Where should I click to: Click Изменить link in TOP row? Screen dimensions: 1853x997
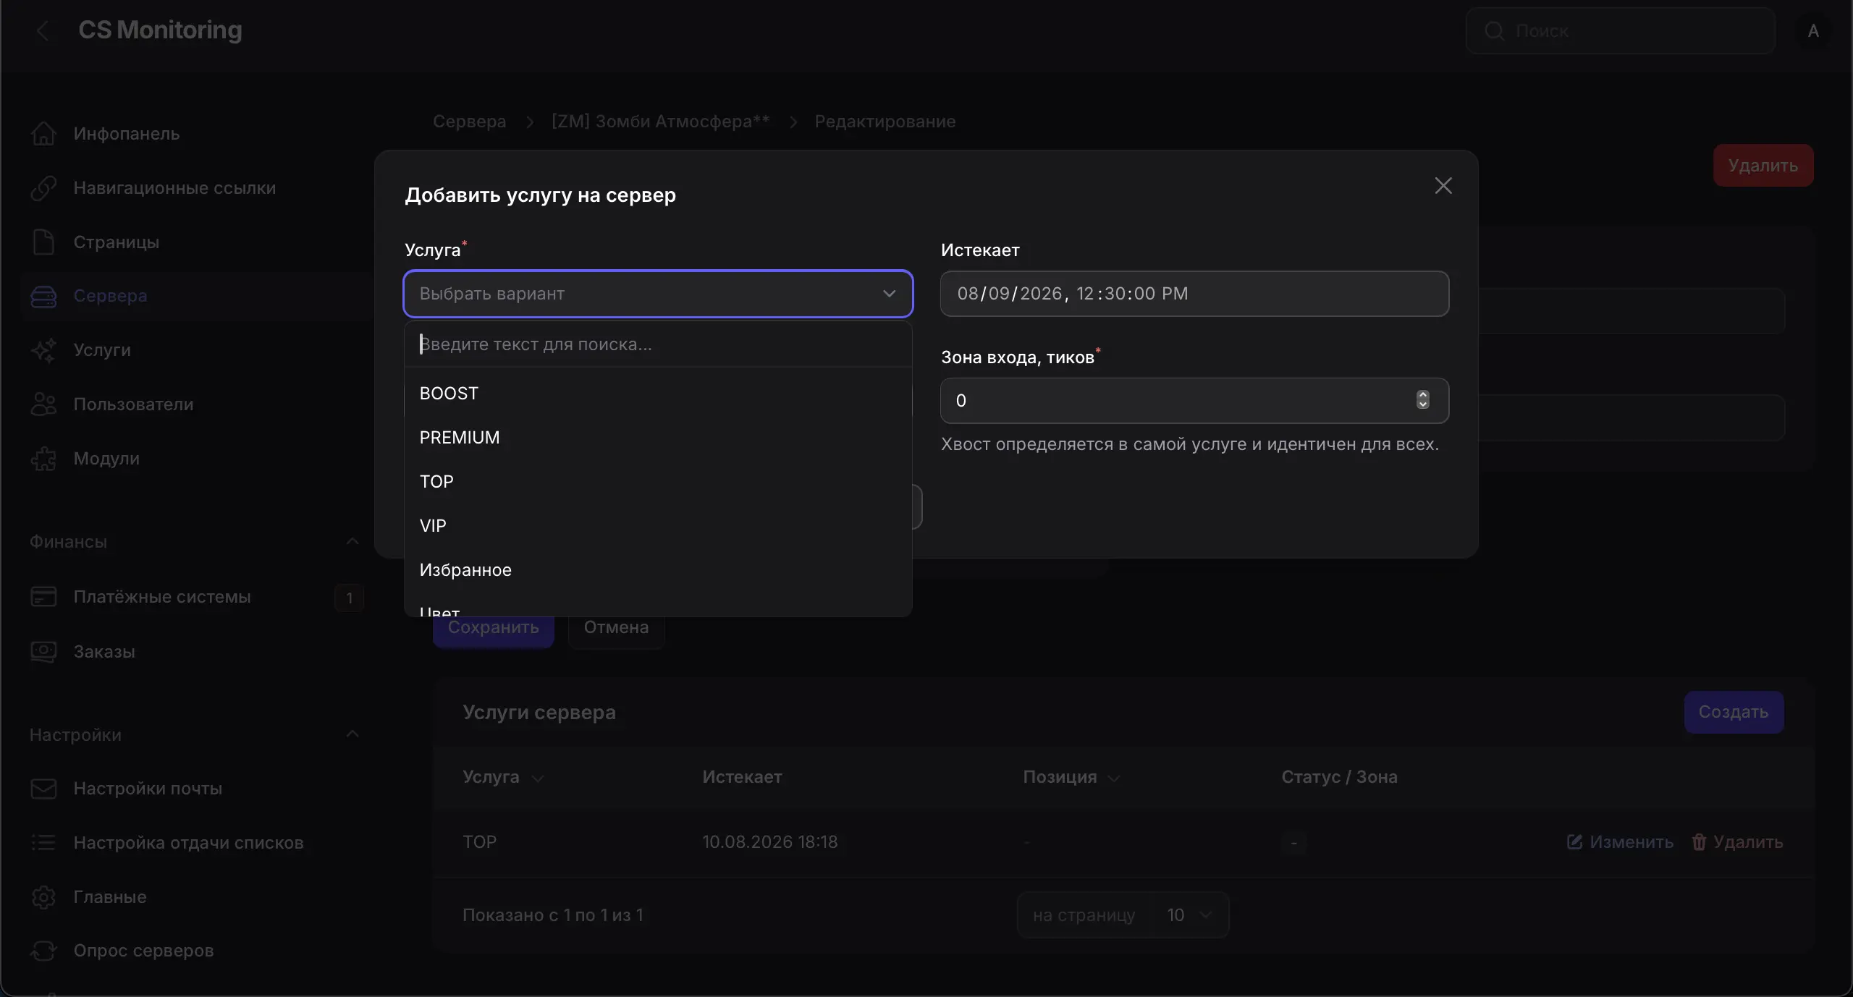coord(1620,842)
